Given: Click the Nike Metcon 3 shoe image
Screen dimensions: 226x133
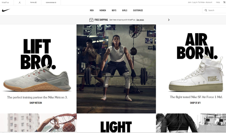Looking at the screenshot, I should (37, 79).
